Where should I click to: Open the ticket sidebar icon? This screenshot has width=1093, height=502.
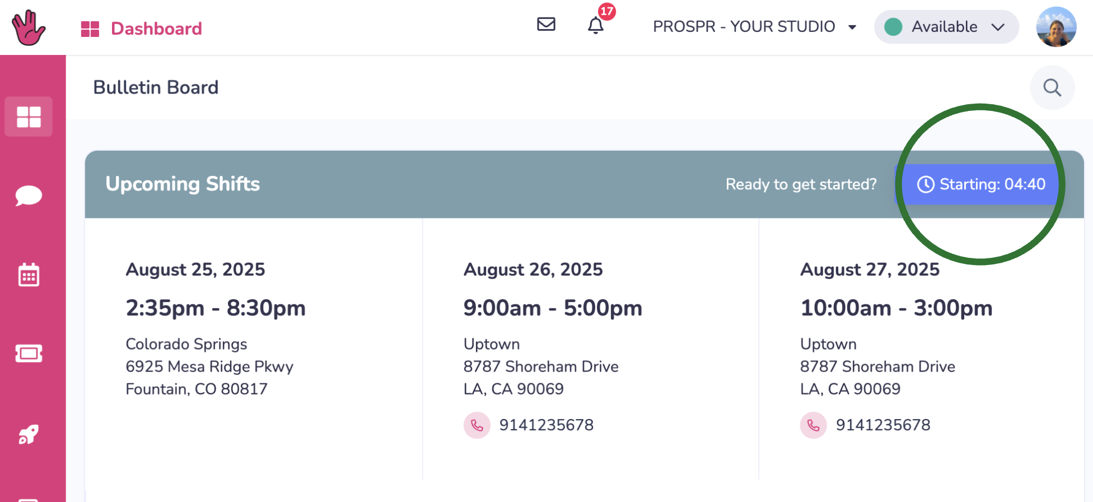29,354
